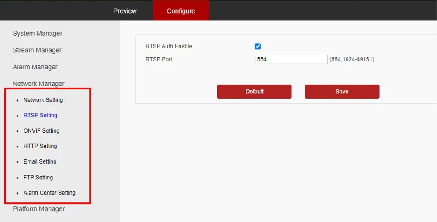Image resolution: width=437 pixels, height=222 pixels.
Task: Collapse the Network Manager section
Action: pyautogui.click(x=38, y=84)
